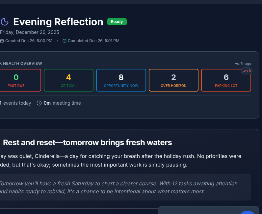The image size is (262, 214).
Task: Click the calendar icon next to Created
Action: coord(2,41)
